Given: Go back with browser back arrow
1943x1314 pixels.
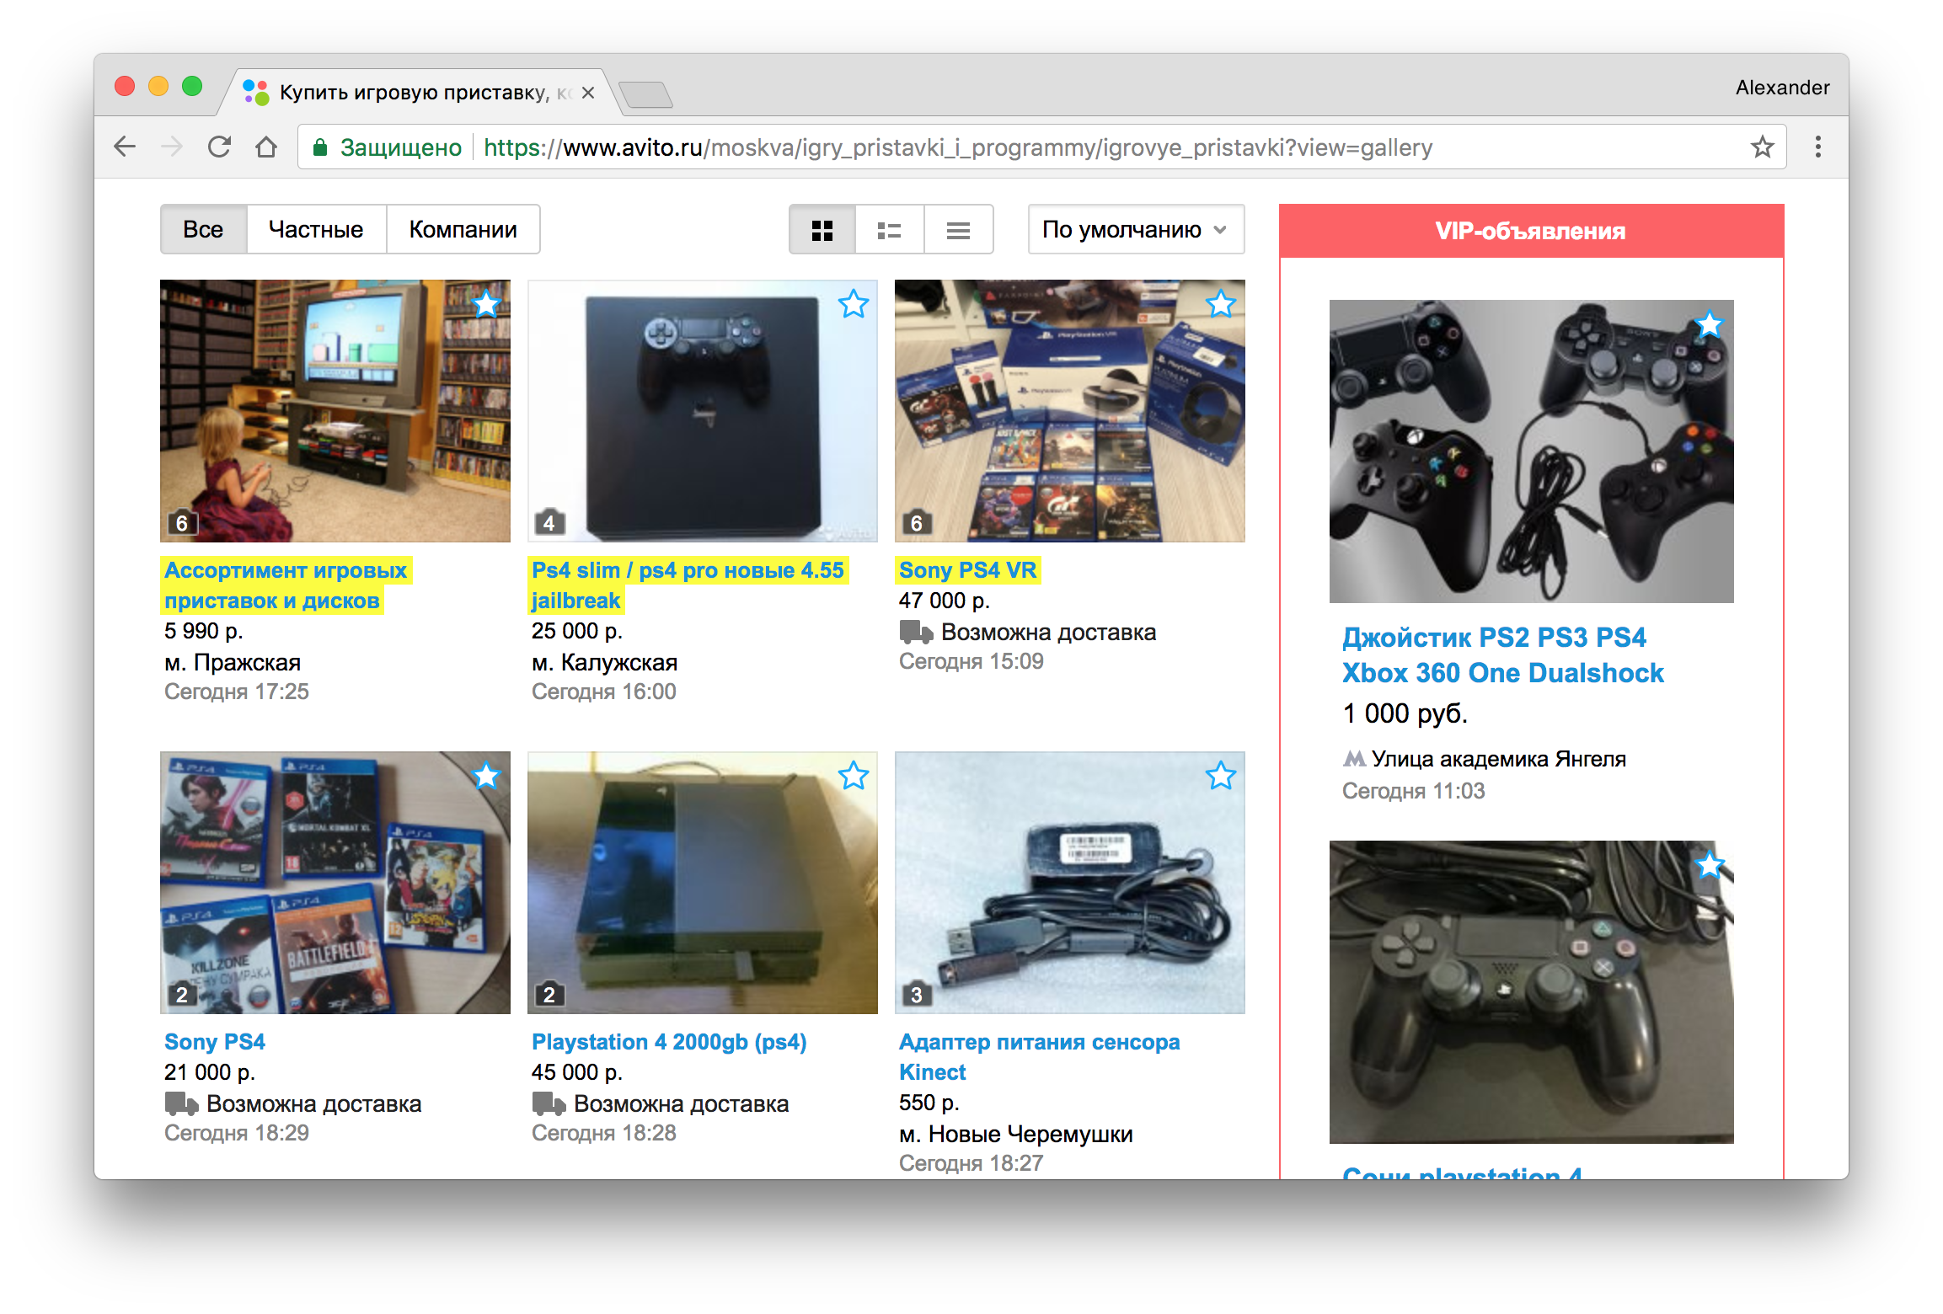Looking at the screenshot, I should (125, 147).
